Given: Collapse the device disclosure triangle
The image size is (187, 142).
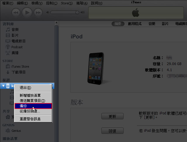Looking at the screenshot, I should click(x=3, y=86).
